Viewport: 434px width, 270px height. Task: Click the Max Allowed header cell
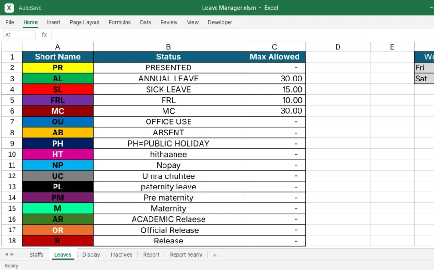point(274,57)
